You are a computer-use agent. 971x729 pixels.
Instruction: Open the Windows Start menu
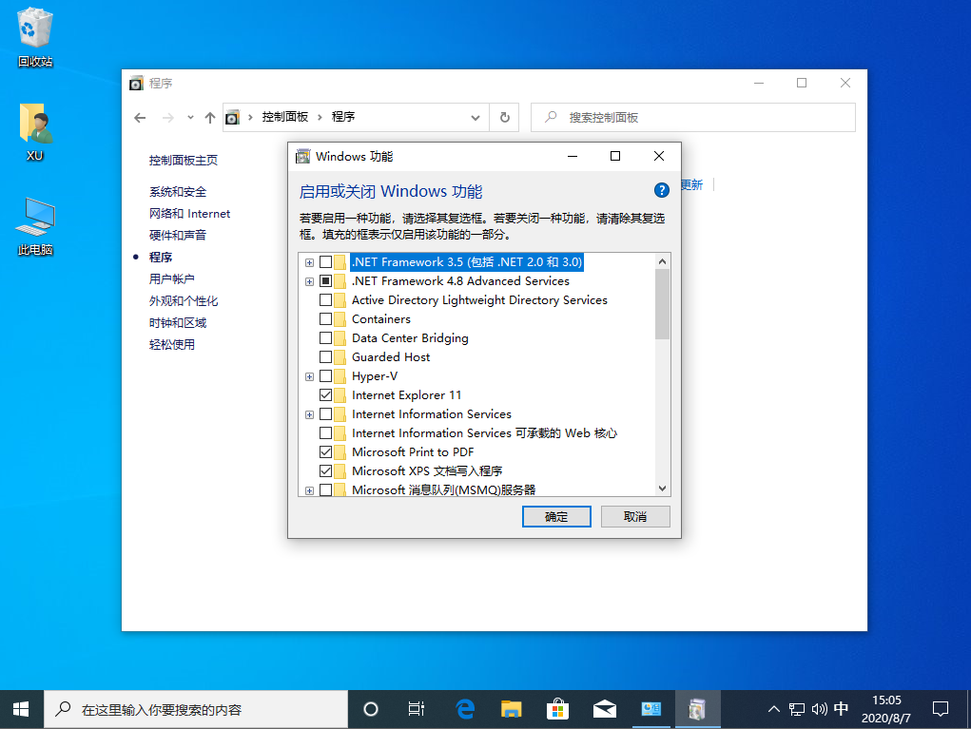coord(21,709)
